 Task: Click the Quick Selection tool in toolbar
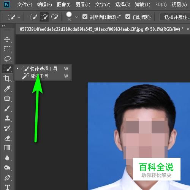click(7, 69)
